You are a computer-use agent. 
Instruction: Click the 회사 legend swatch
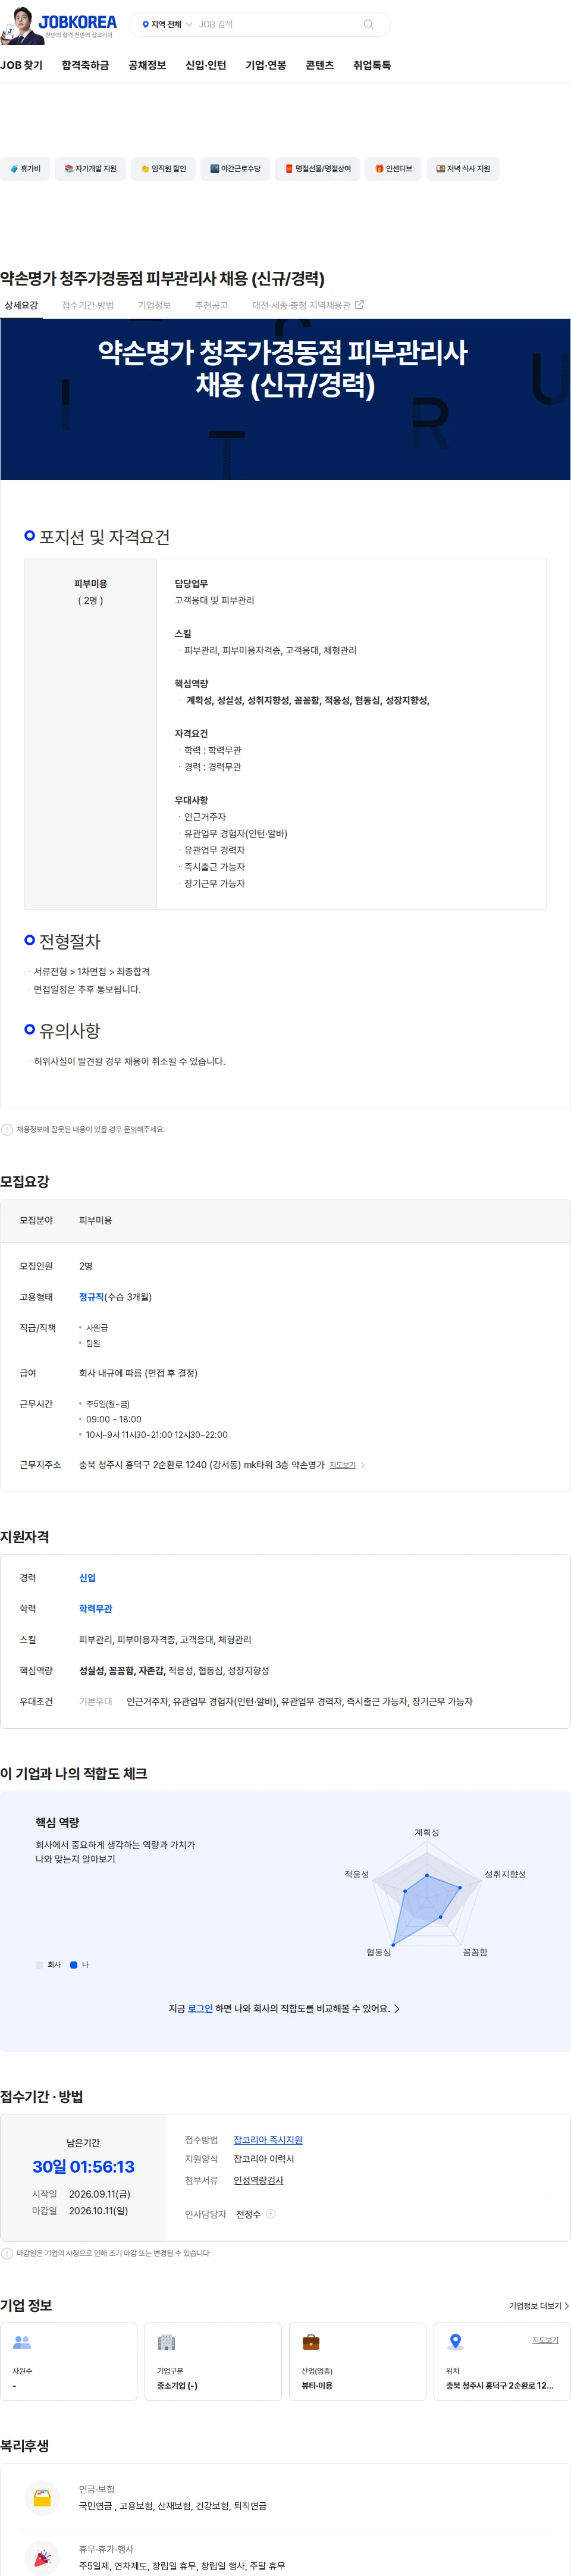point(39,1965)
